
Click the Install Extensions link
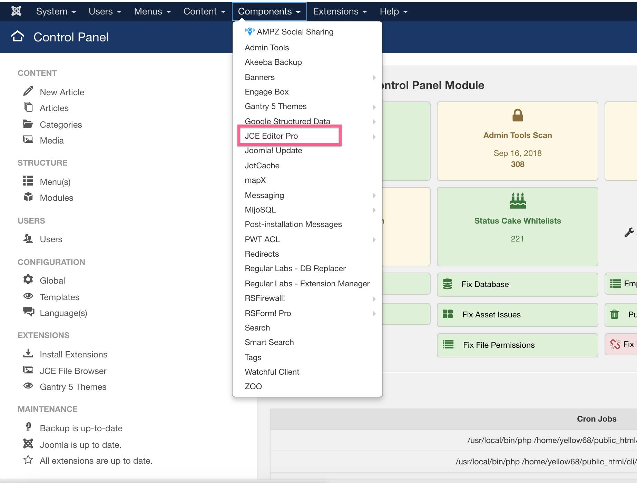point(73,354)
